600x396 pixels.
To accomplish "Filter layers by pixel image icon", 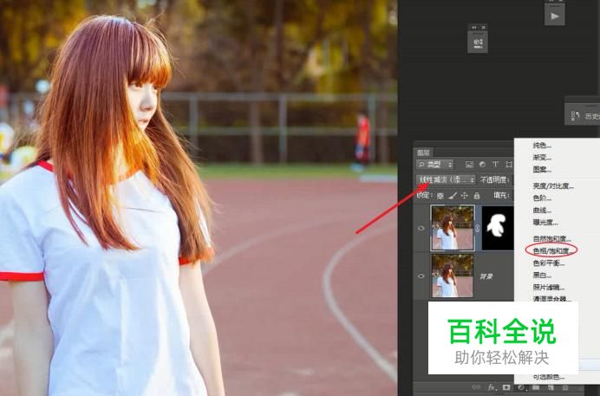I will click(x=469, y=165).
